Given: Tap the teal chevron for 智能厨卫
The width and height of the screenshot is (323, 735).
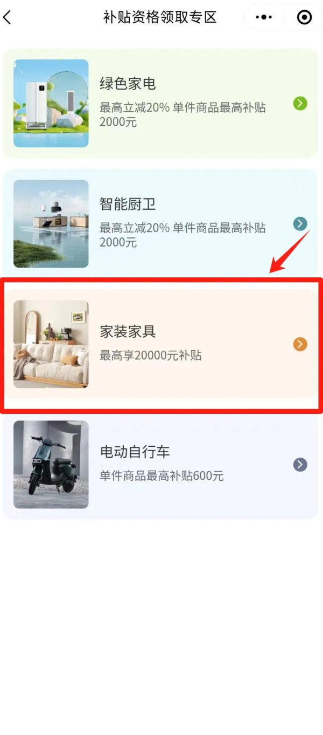Looking at the screenshot, I should (300, 223).
